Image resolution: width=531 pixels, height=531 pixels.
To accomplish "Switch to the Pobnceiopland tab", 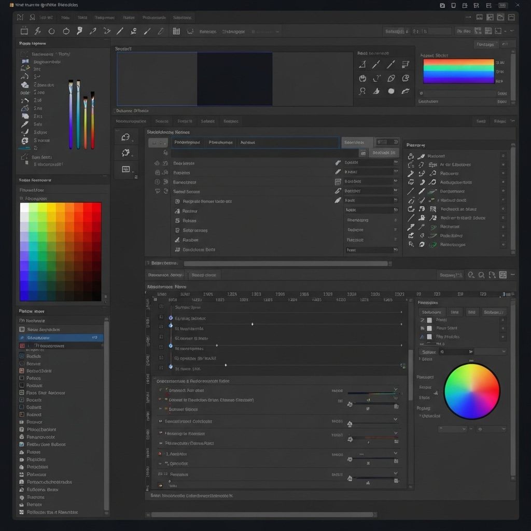I will [x=187, y=143].
